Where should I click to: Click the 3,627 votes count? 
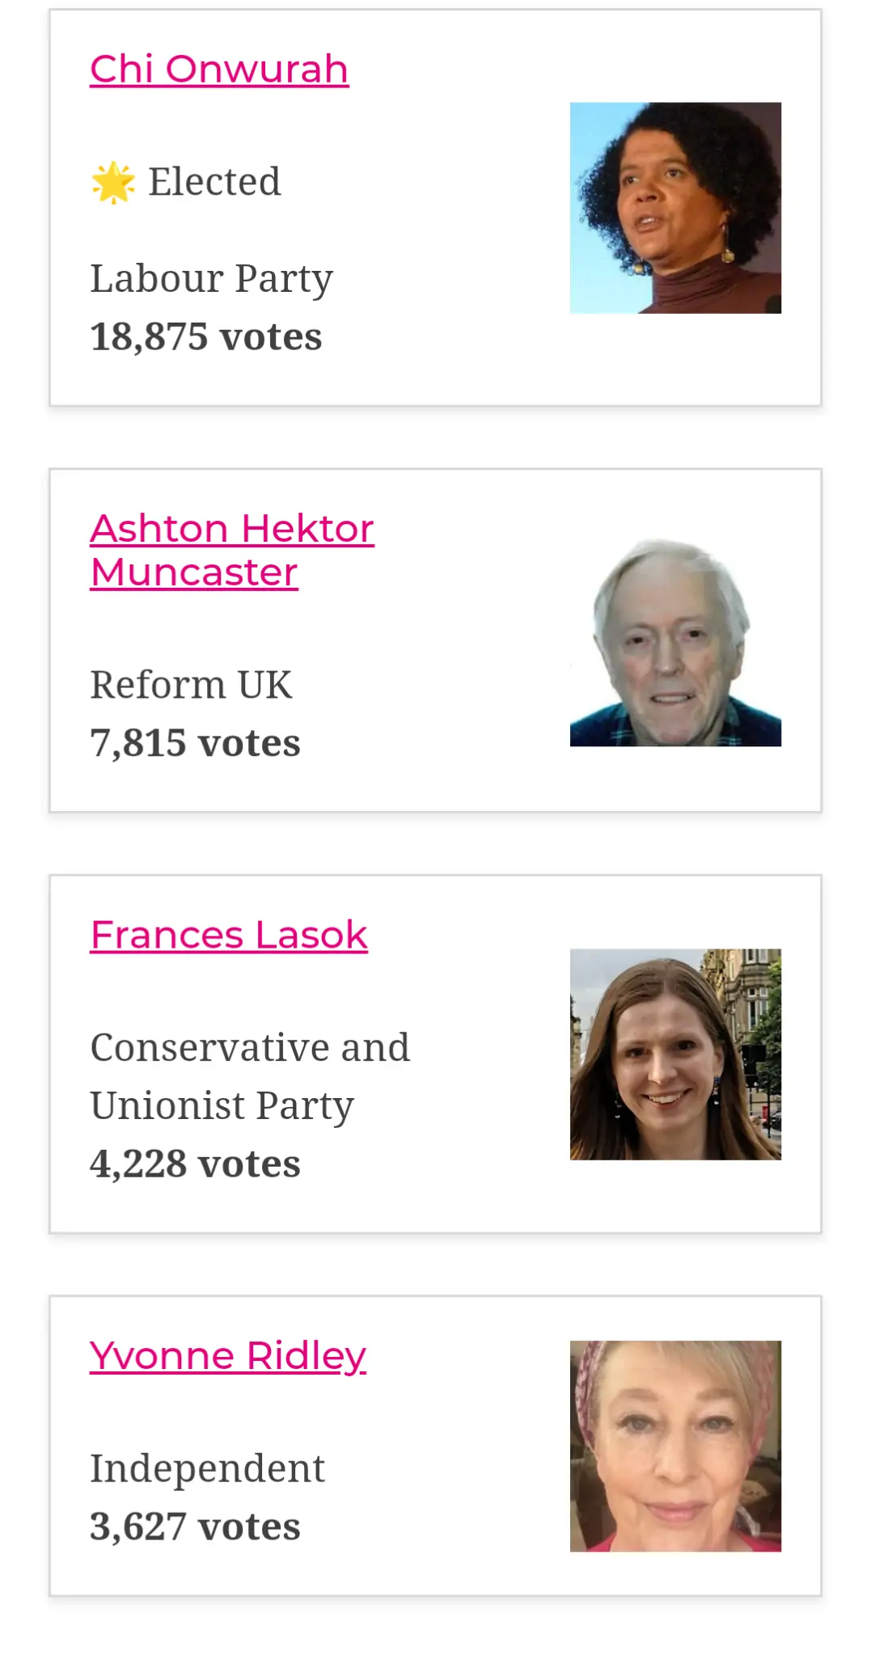point(195,1527)
